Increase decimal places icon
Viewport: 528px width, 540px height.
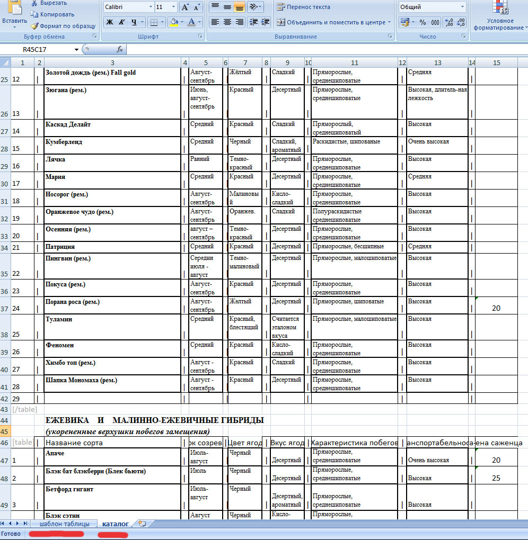click(x=448, y=22)
